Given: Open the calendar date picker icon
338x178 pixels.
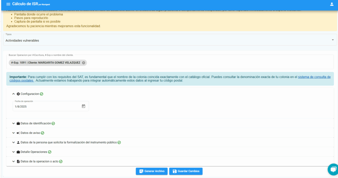Looking at the screenshot, I should click(84, 106).
